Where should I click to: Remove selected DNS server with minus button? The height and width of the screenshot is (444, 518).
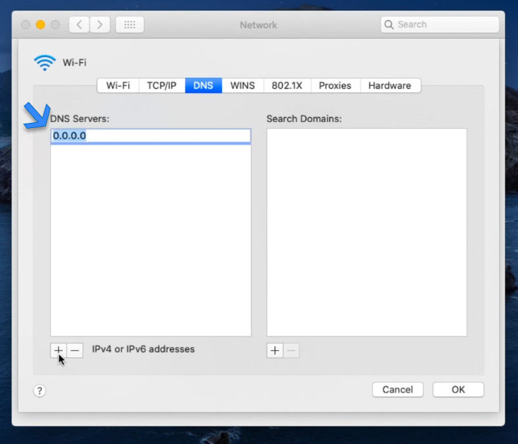click(75, 350)
